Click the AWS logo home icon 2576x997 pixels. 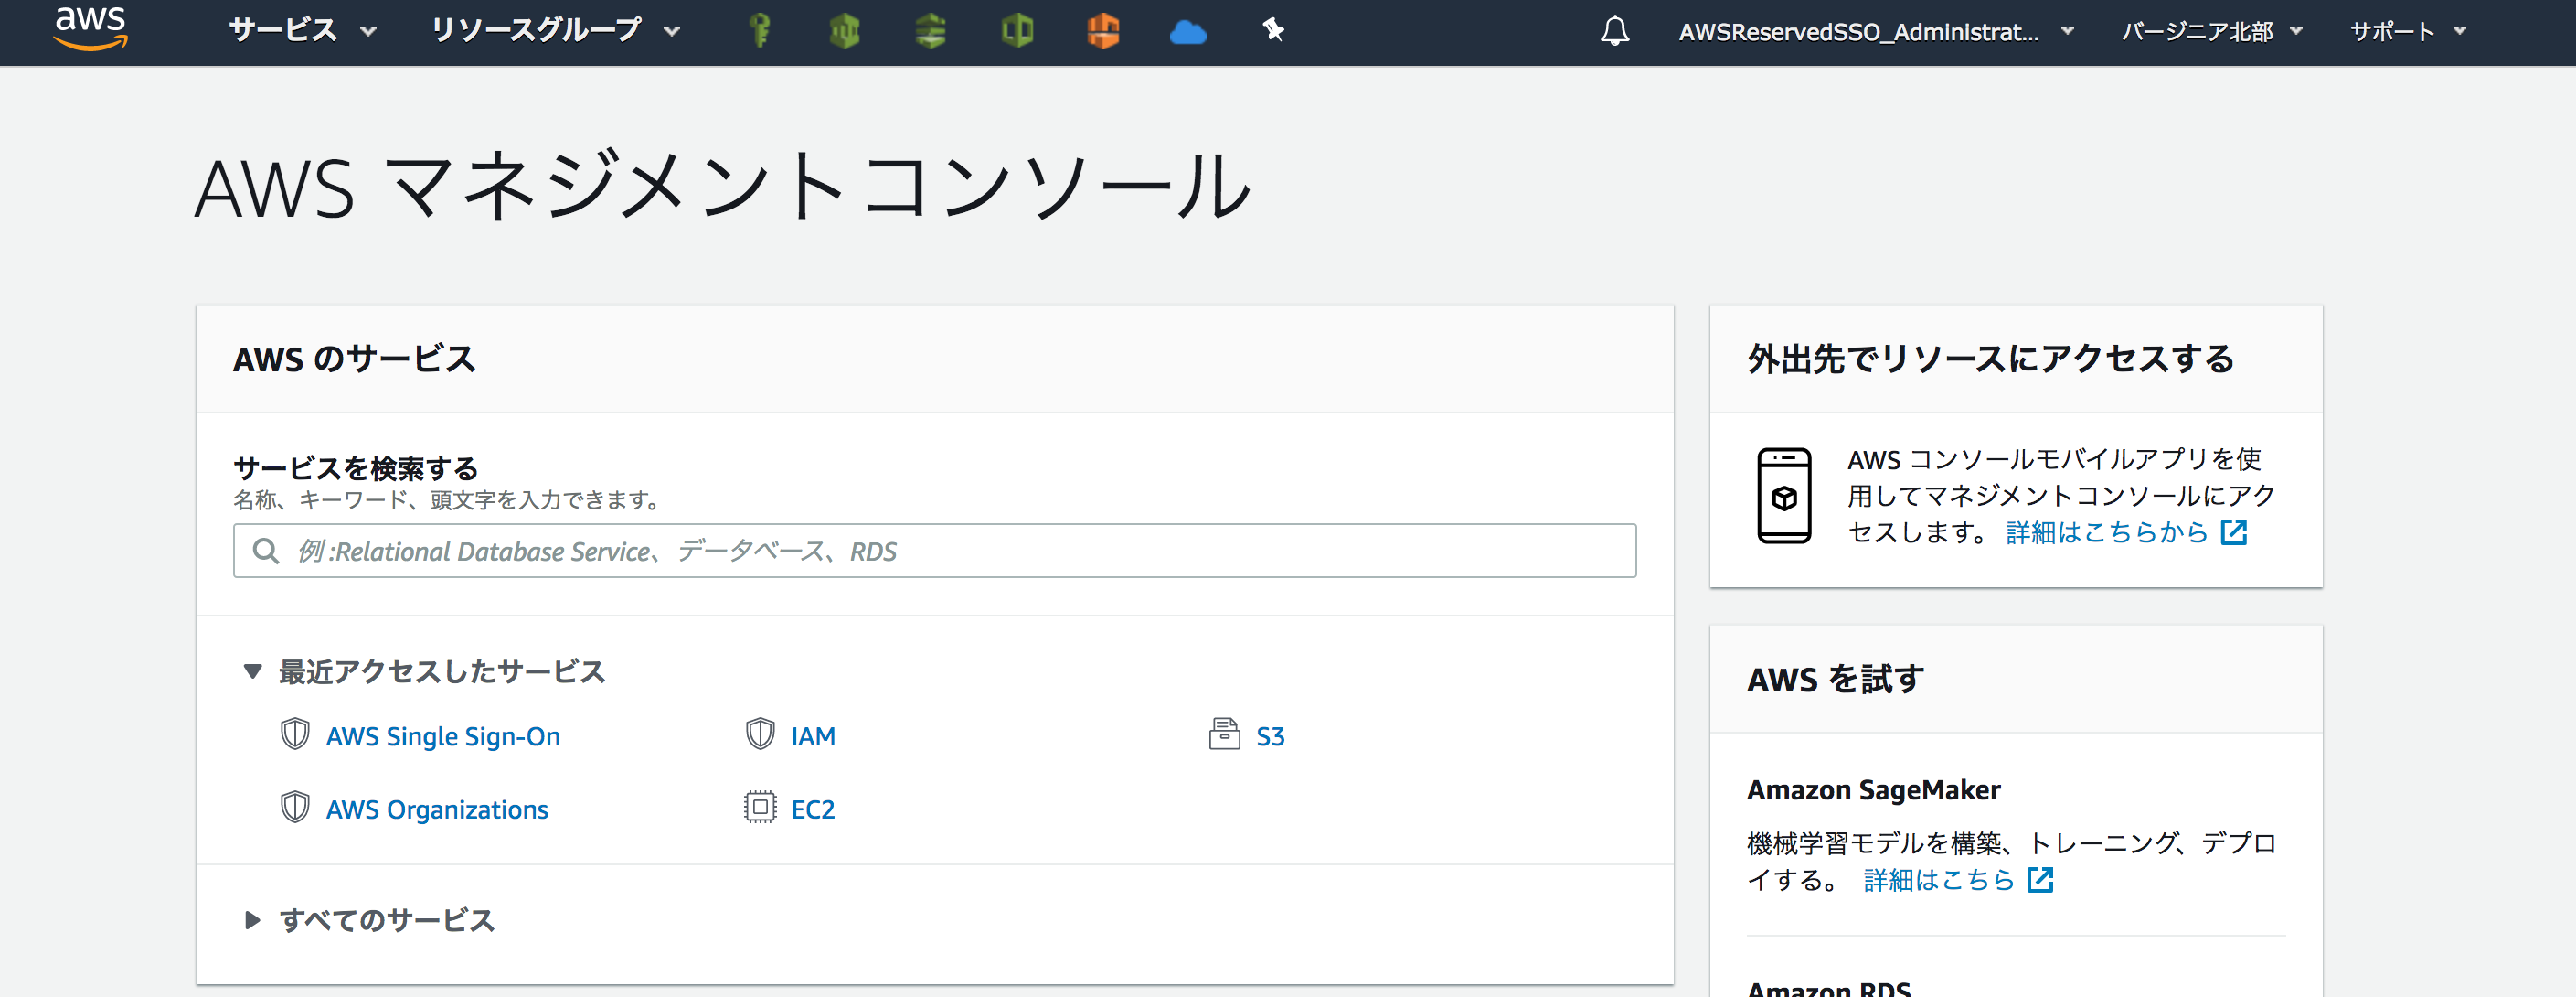(x=90, y=27)
